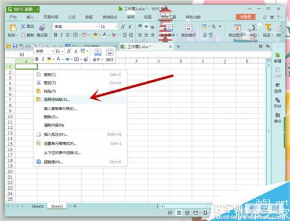Close the 工作簿1.xlsx document tab
This screenshot has width=290, height=221.
pos(171,46)
